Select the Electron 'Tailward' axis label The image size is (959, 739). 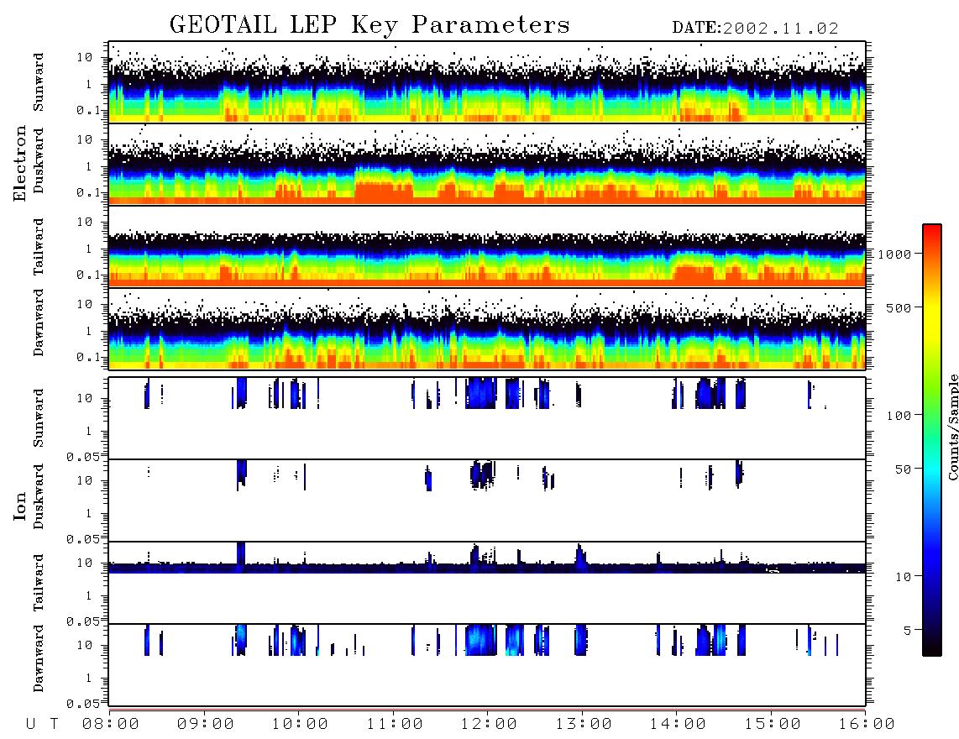pos(39,247)
